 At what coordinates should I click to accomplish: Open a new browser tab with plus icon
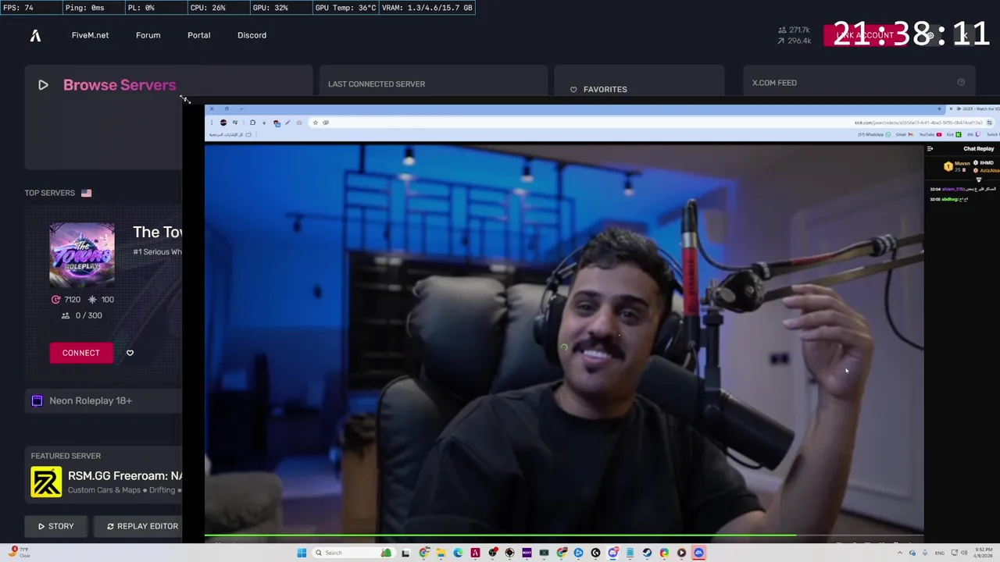tap(939, 108)
